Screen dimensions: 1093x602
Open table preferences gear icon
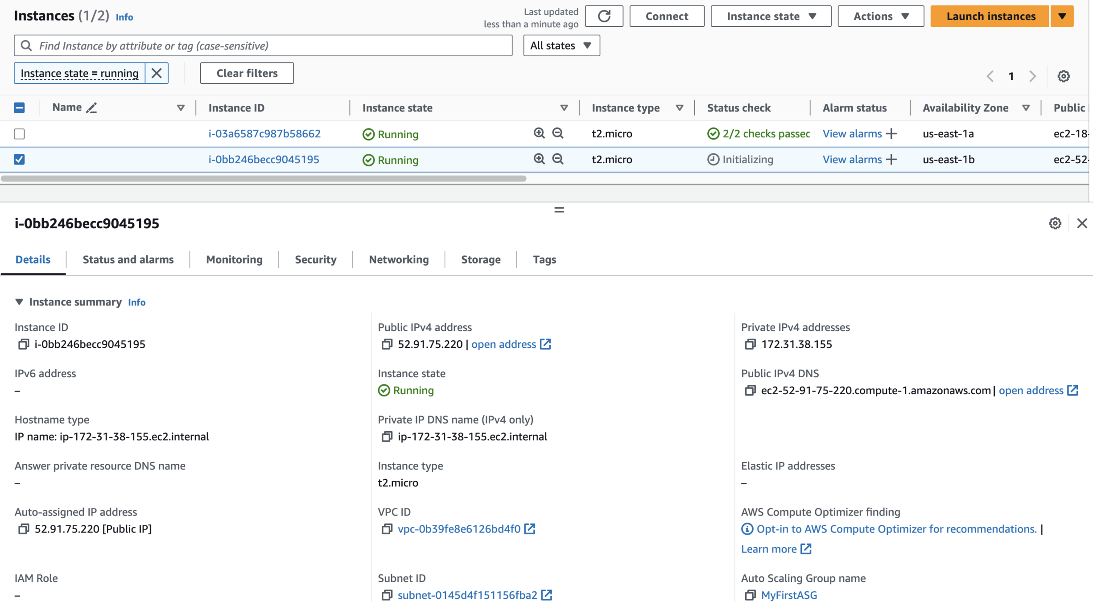(x=1063, y=76)
